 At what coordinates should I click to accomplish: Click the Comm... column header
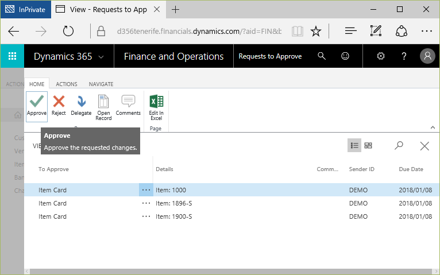(327, 169)
